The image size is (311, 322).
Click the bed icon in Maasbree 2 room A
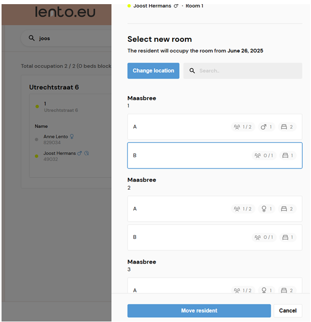[284, 209]
